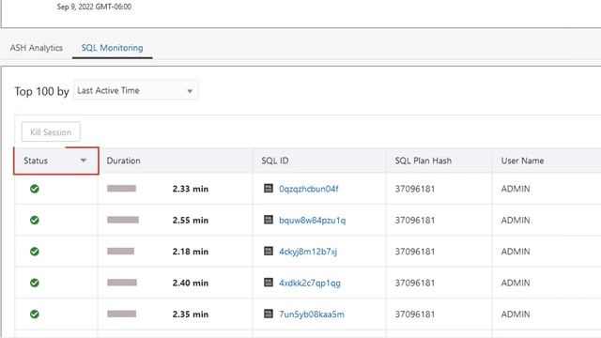Click plan hash 37096181 in 0qzqzhcbun04f row
The height and width of the screenshot is (338, 601).
tap(415, 189)
